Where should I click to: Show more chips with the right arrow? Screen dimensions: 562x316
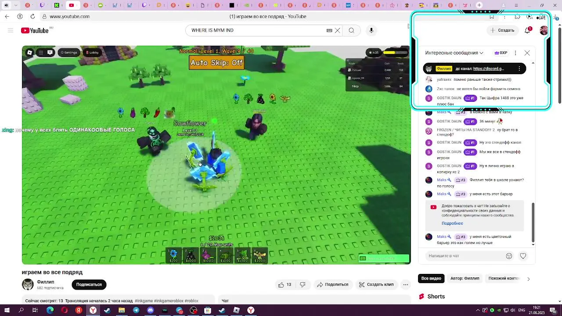point(528,279)
